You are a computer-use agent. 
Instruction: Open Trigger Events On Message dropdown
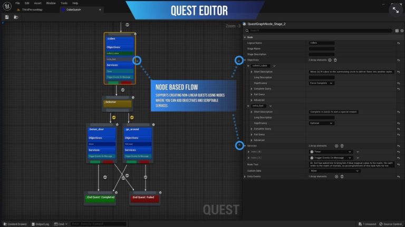pos(331,158)
